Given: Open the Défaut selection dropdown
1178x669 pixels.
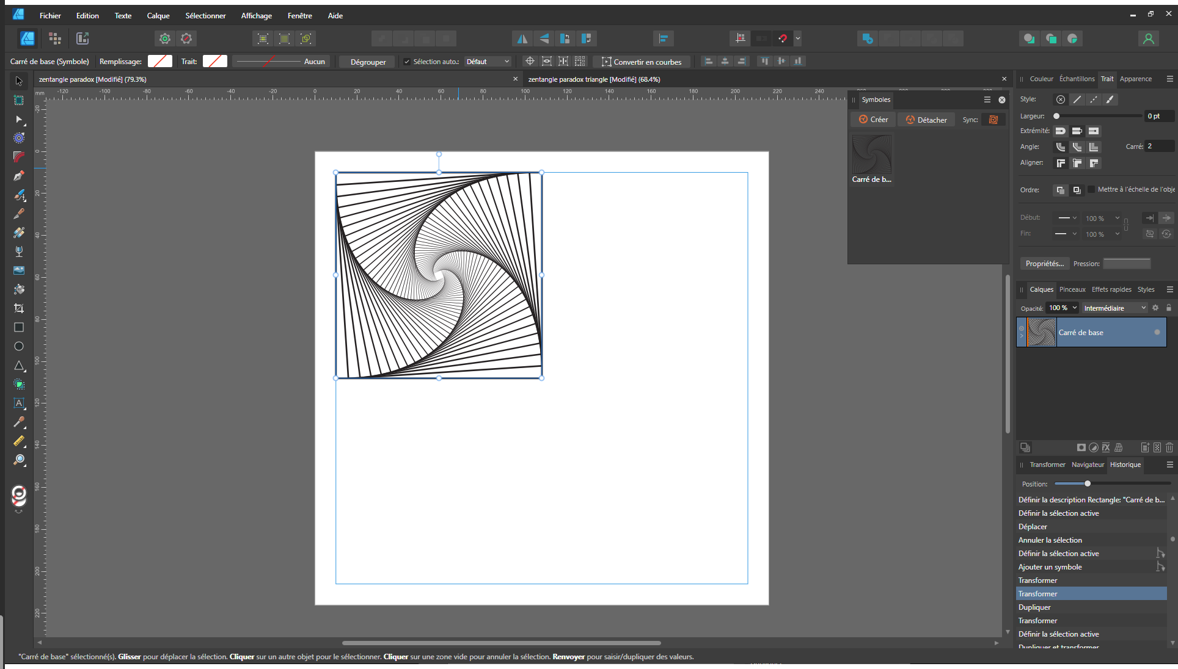Looking at the screenshot, I should click(488, 62).
